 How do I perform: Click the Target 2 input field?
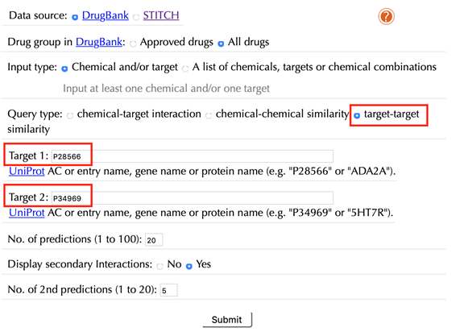pos(193,197)
